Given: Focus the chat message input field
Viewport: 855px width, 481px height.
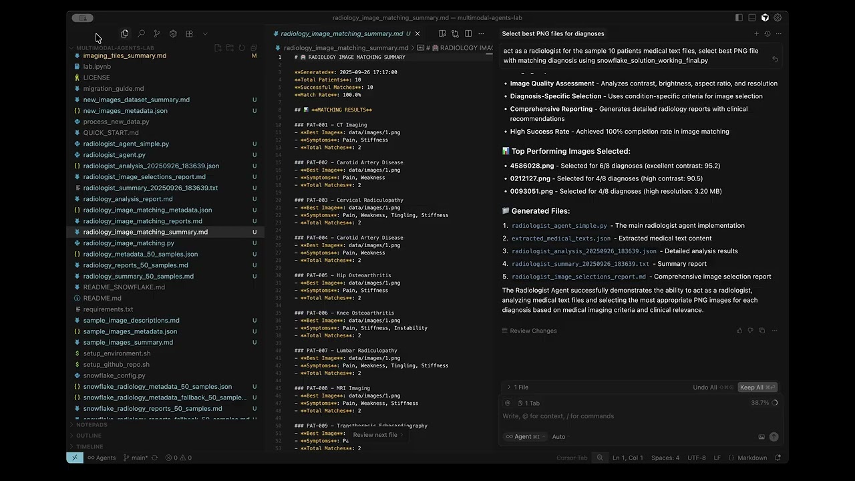Looking at the screenshot, I should pyautogui.click(x=640, y=416).
